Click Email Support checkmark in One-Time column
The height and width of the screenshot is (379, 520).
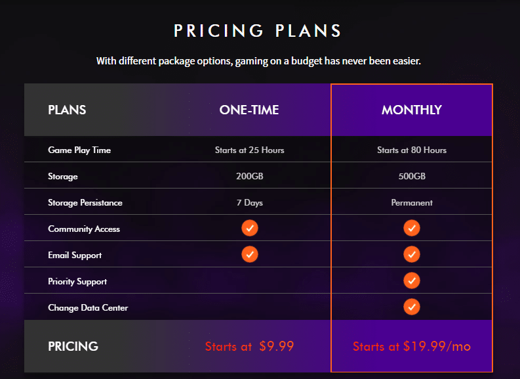point(250,254)
